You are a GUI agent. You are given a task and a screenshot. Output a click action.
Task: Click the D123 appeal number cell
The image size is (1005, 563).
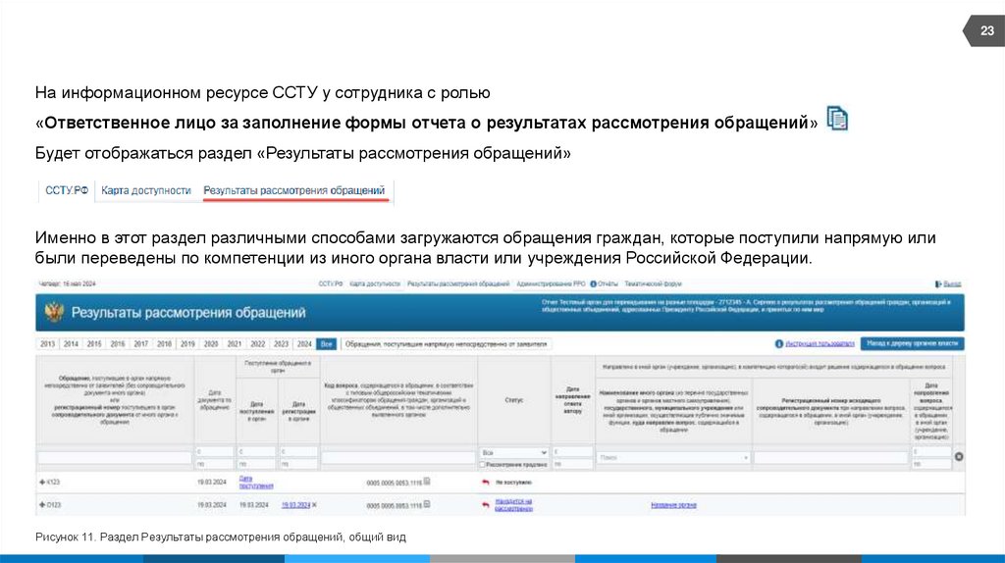click(x=53, y=505)
